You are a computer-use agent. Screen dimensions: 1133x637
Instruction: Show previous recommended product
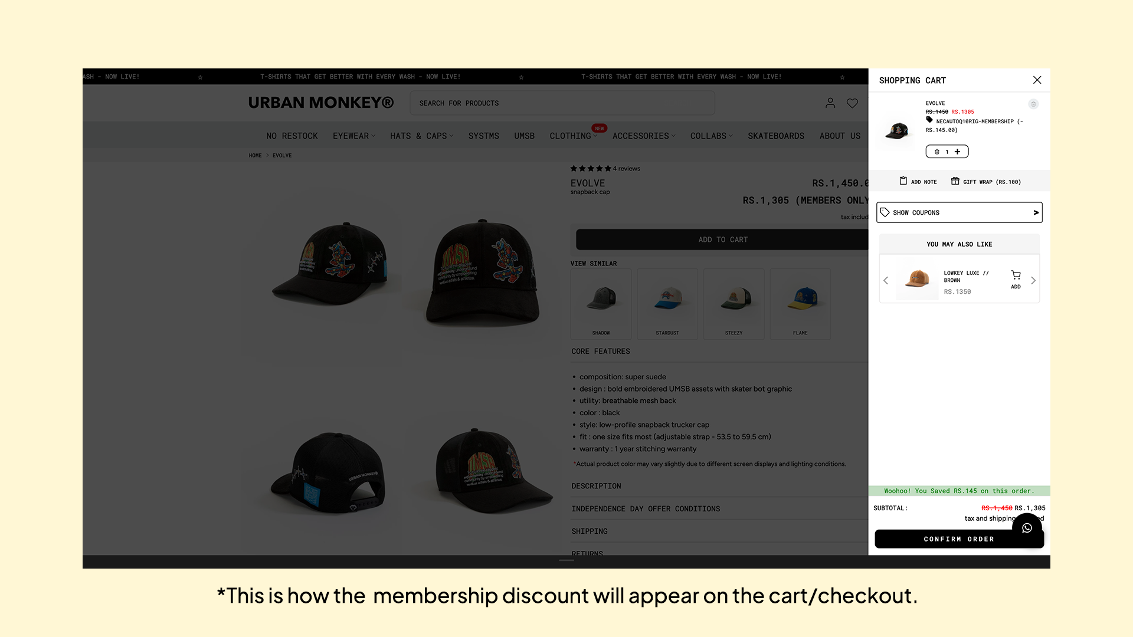(886, 280)
